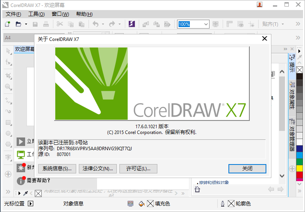
Task: Close the About CorelDRAW X7 dialog with X
Action: point(264,39)
